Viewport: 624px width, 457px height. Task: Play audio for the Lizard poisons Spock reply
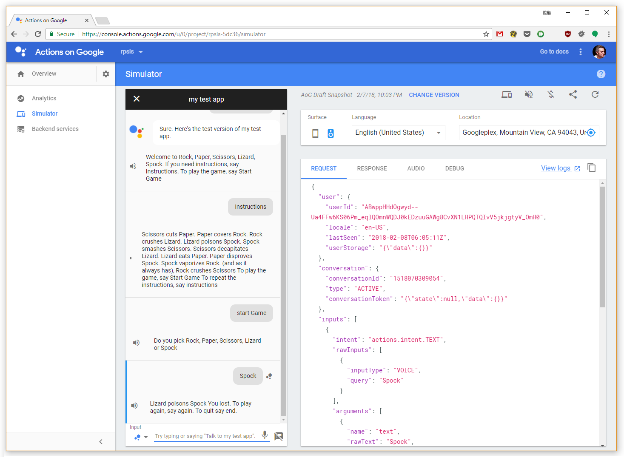pyautogui.click(x=134, y=406)
